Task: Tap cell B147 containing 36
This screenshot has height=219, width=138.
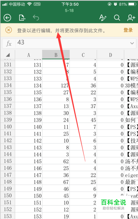Action: (x=56, y=175)
